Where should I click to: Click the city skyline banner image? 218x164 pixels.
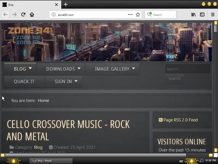tap(107, 42)
